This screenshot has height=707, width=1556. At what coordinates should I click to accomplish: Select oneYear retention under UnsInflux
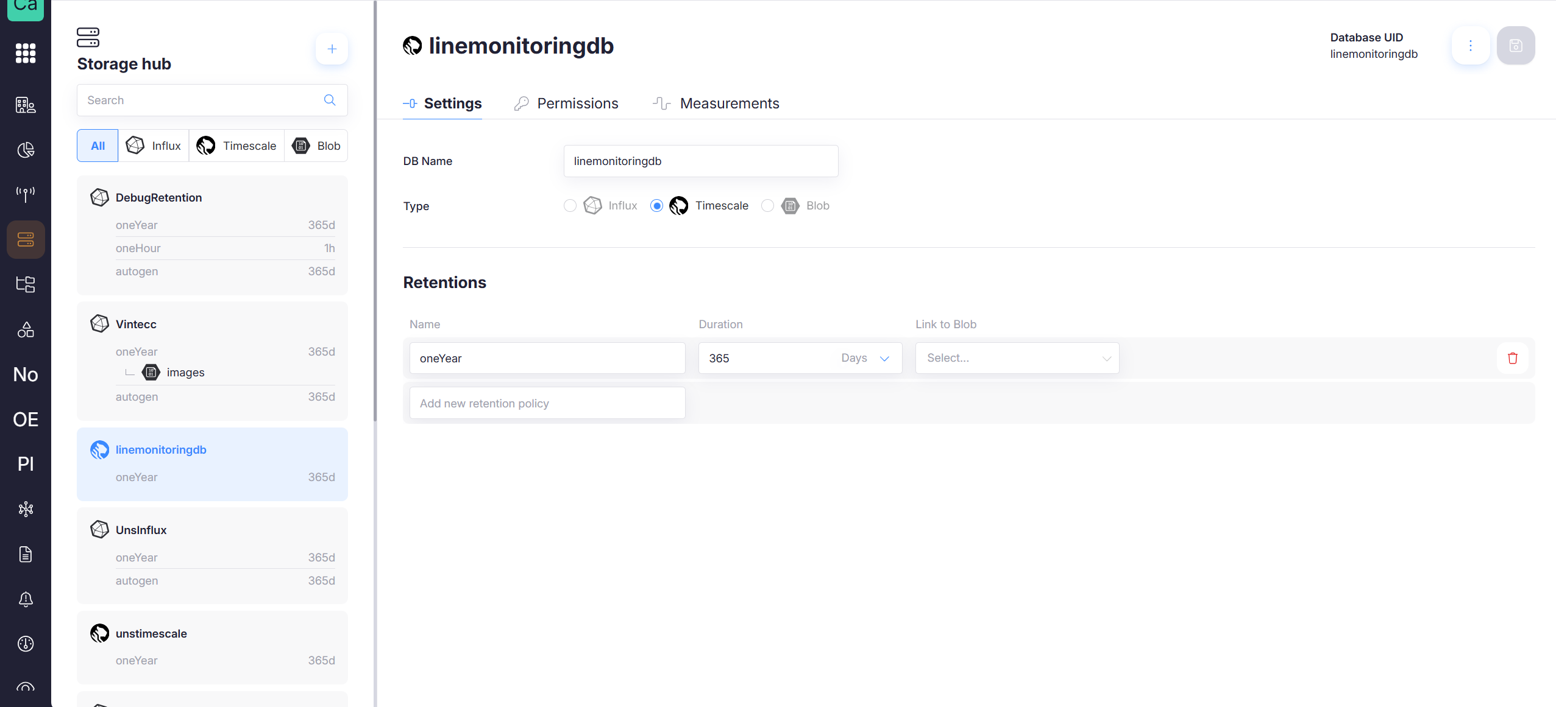225,558
